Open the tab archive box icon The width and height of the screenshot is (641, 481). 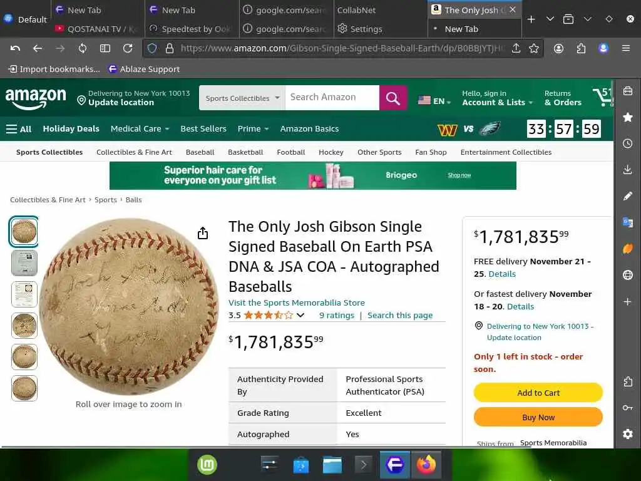click(568, 19)
